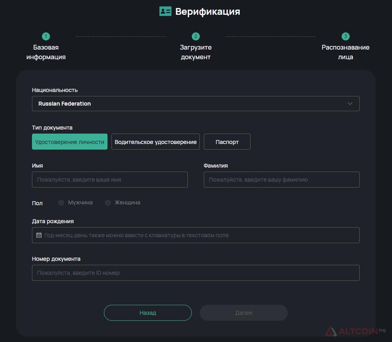Click the Загрузите документ step label
This screenshot has height=342, width=392.
pyautogui.click(x=196, y=52)
